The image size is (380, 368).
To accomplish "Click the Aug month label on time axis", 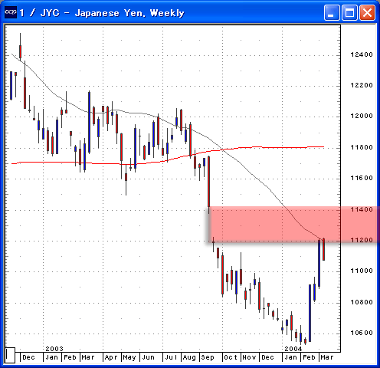I will tap(189, 357).
